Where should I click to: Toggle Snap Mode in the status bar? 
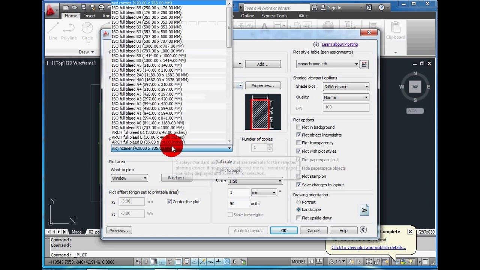(146, 262)
